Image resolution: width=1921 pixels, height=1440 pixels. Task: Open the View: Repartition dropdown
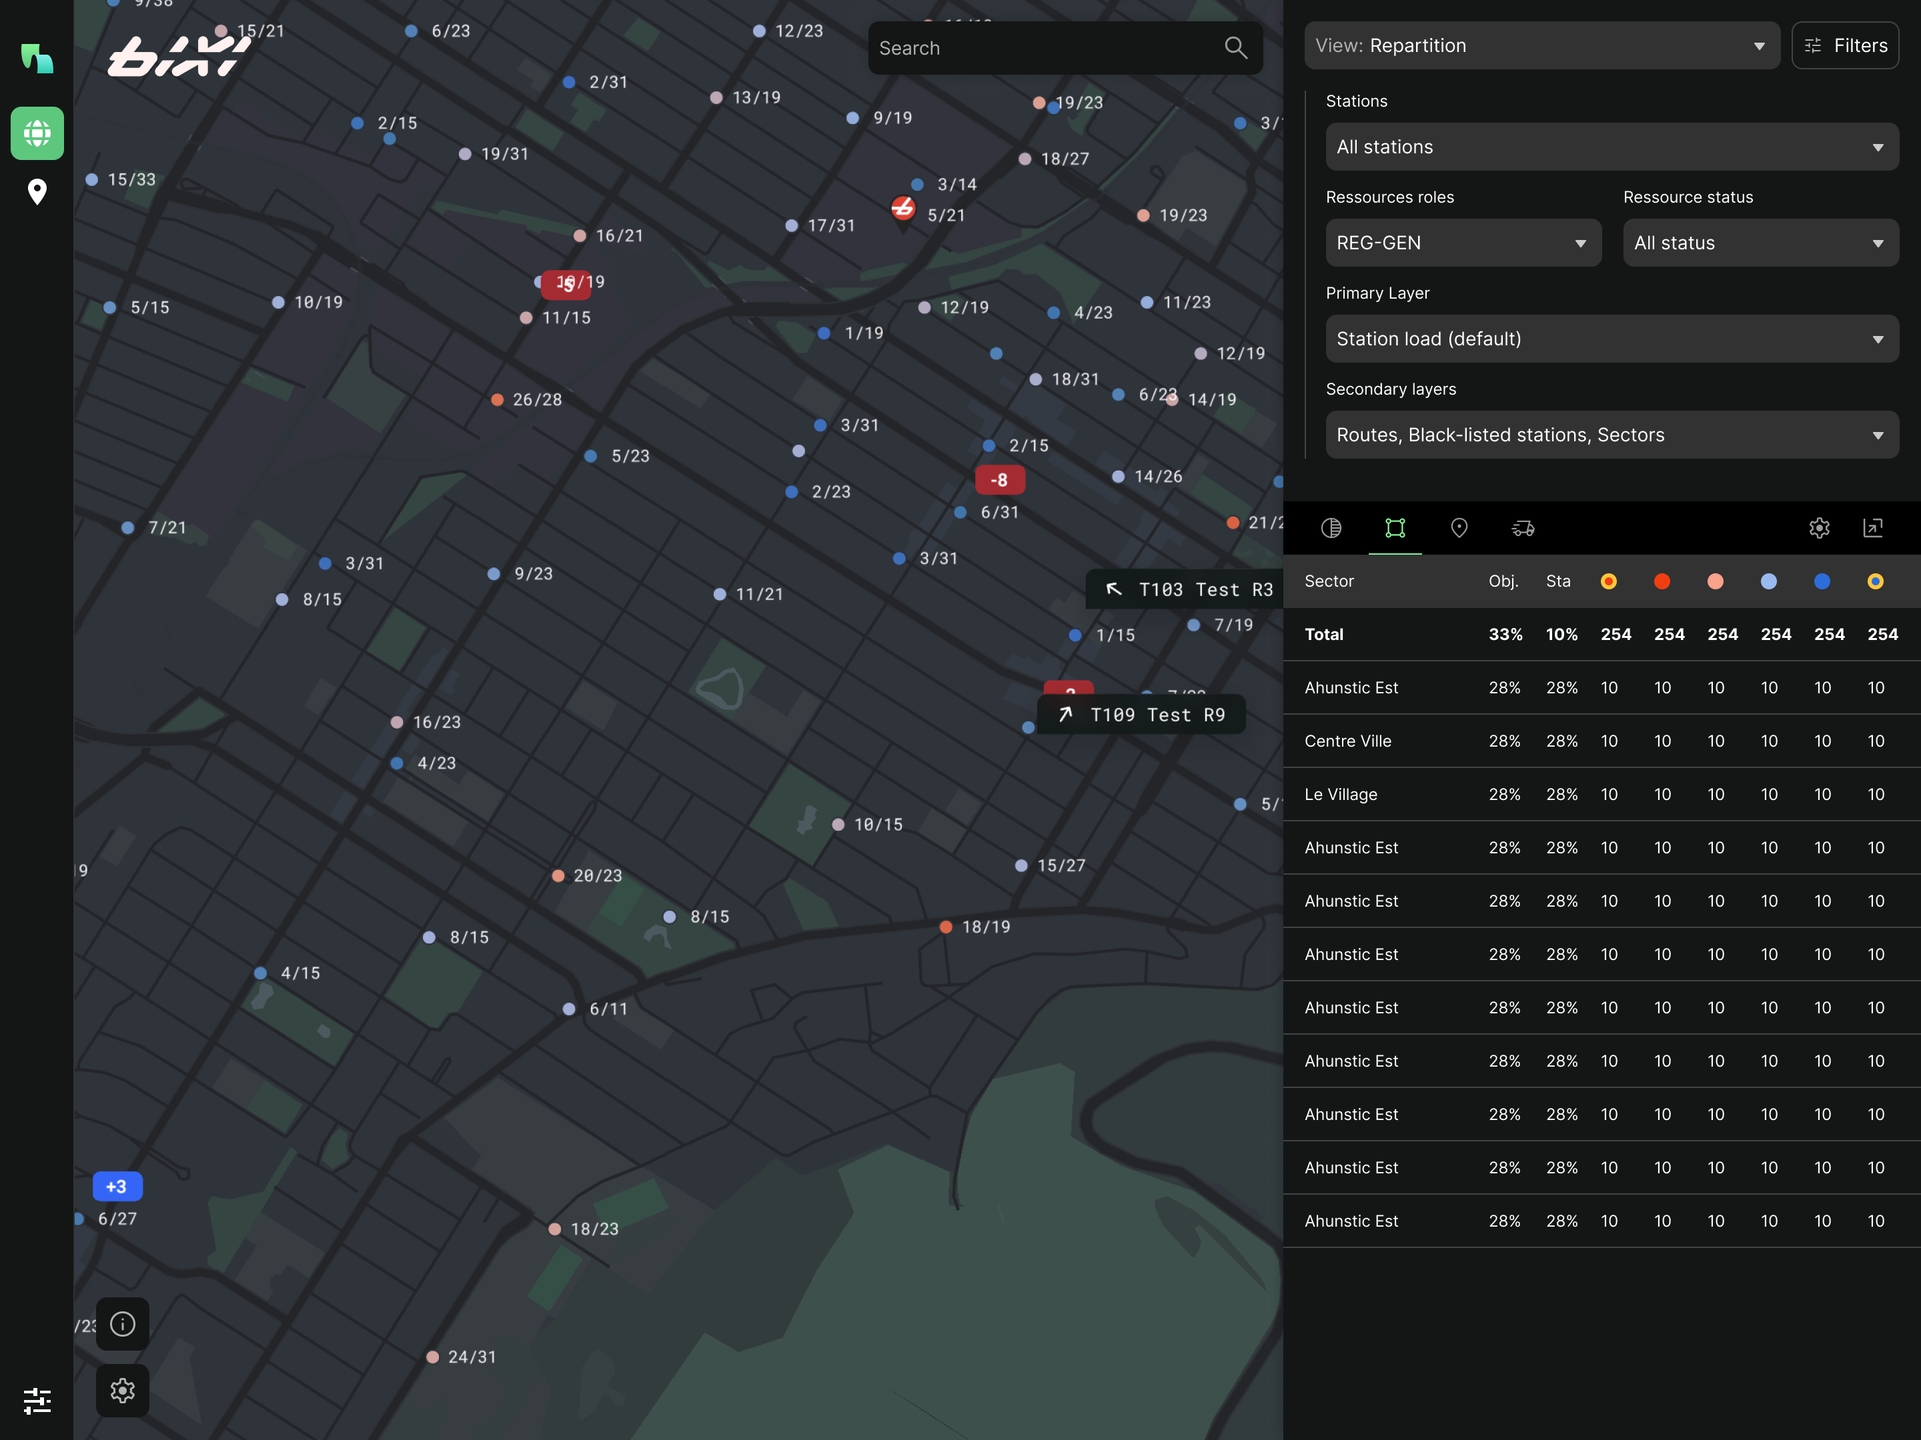pyautogui.click(x=1541, y=45)
